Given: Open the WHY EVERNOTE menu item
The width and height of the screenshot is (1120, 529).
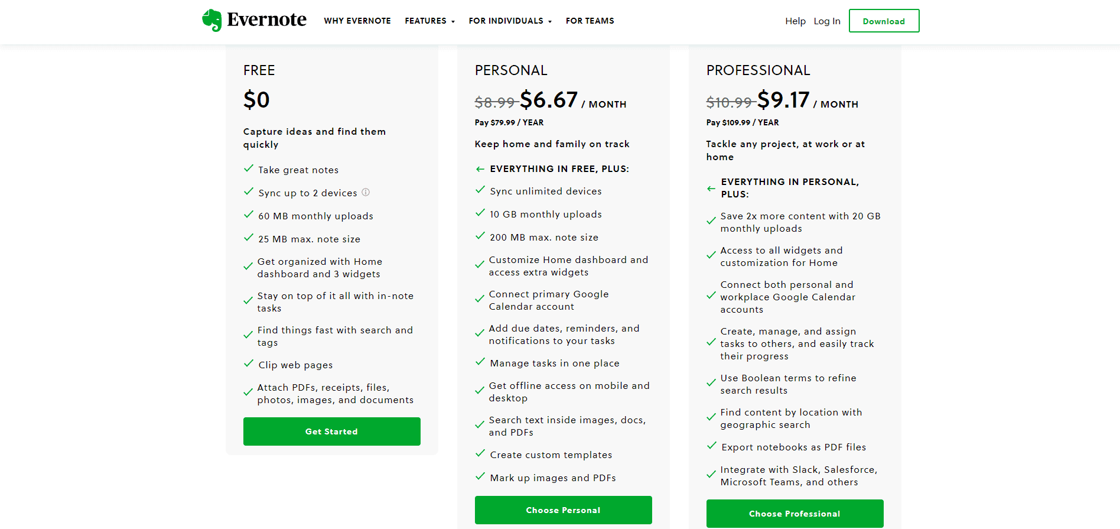Looking at the screenshot, I should coord(357,21).
